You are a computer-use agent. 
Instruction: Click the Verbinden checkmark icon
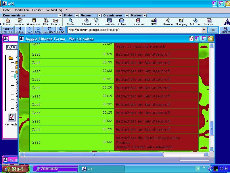pos(11,117)
